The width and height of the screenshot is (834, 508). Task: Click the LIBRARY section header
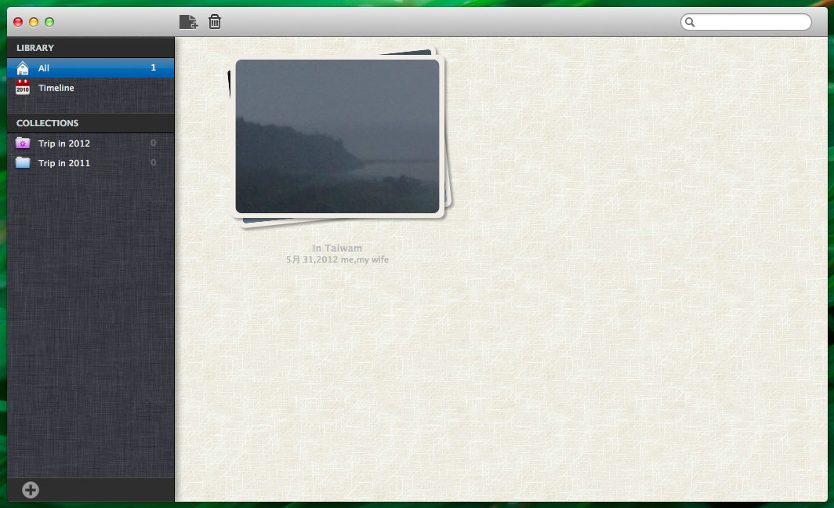pyautogui.click(x=35, y=48)
